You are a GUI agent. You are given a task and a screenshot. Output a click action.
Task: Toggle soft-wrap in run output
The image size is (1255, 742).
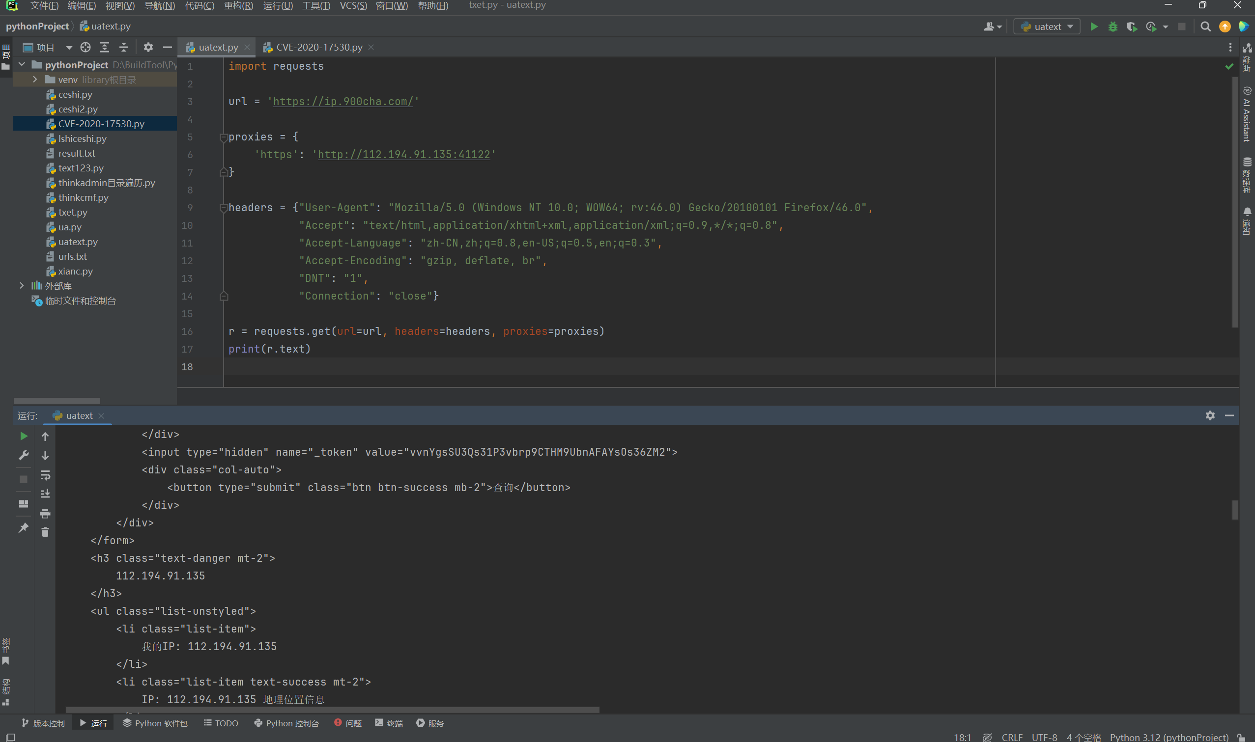coord(45,474)
